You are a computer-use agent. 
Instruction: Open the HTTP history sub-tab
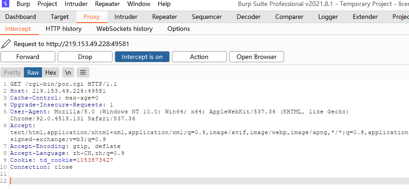64,29
